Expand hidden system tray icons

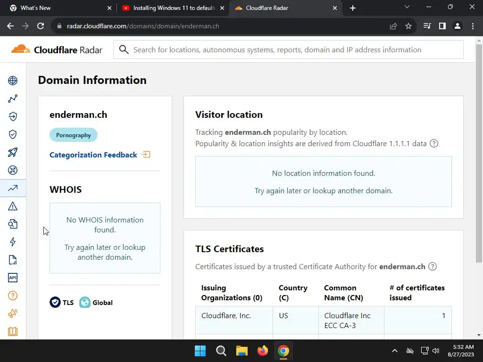point(395,351)
